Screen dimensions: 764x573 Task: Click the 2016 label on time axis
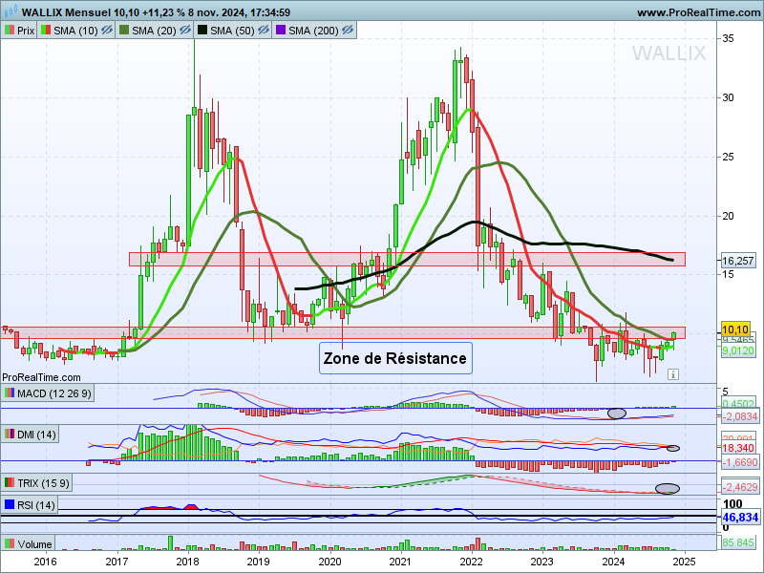tap(45, 562)
